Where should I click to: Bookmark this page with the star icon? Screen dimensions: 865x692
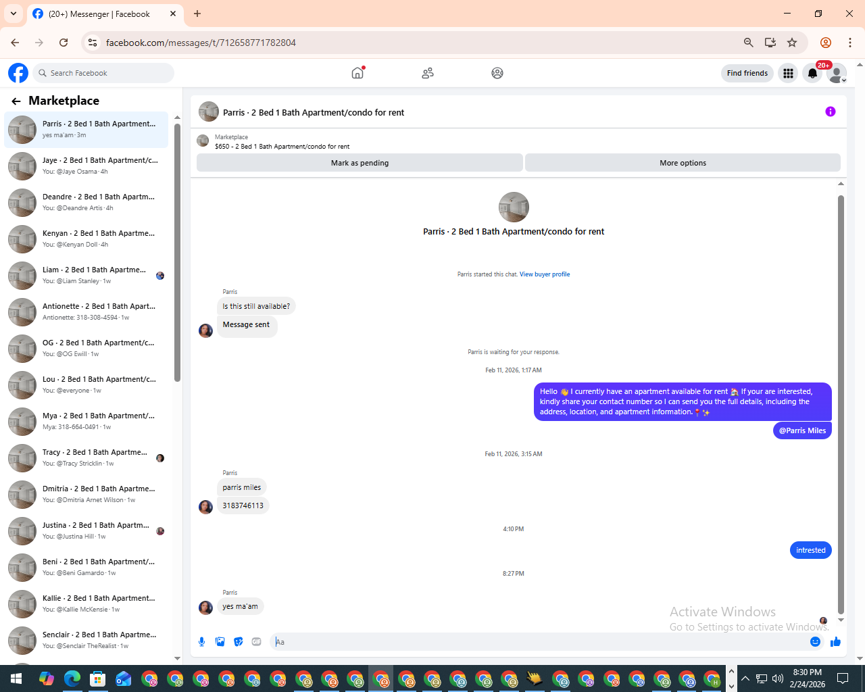point(792,43)
